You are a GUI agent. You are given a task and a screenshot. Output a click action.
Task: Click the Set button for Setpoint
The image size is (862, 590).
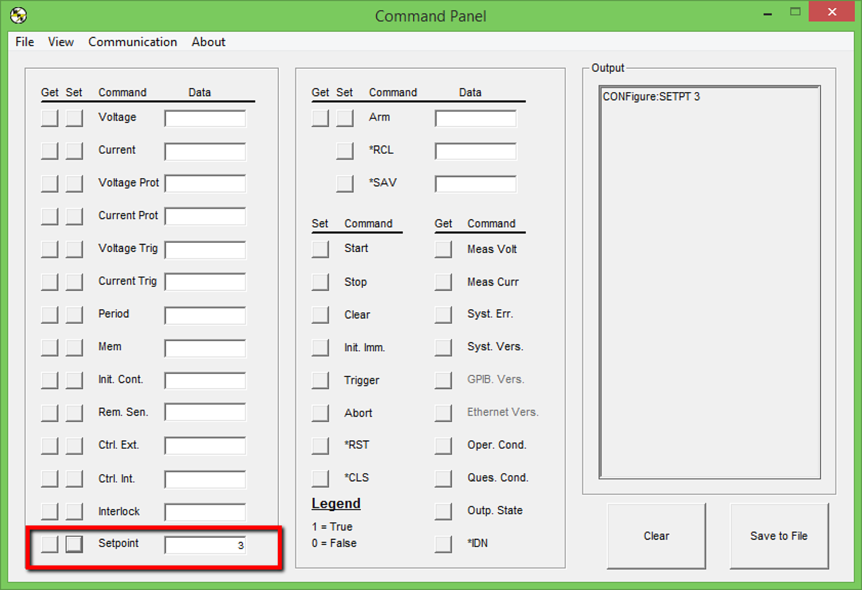click(74, 544)
